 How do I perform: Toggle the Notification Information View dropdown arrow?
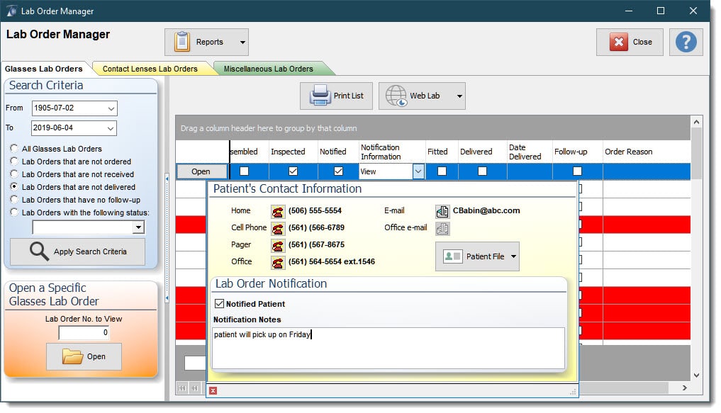coord(418,171)
